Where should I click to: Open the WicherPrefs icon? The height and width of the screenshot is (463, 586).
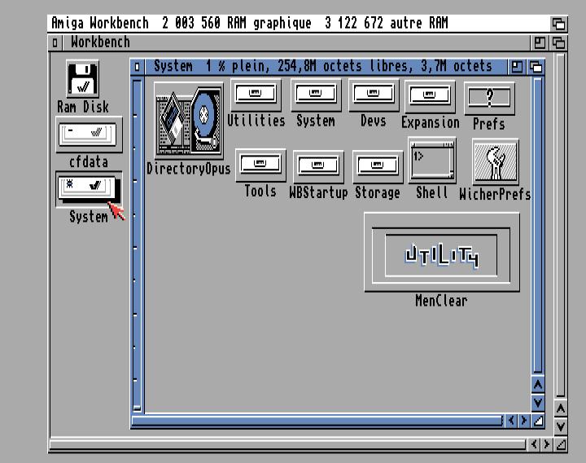[x=496, y=161]
